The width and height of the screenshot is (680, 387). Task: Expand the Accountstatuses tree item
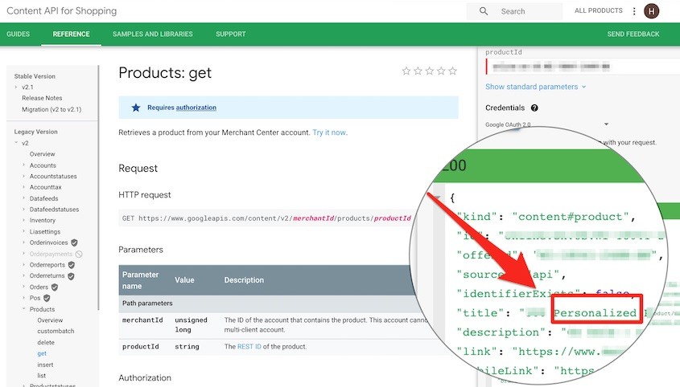click(x=23, y=176)
